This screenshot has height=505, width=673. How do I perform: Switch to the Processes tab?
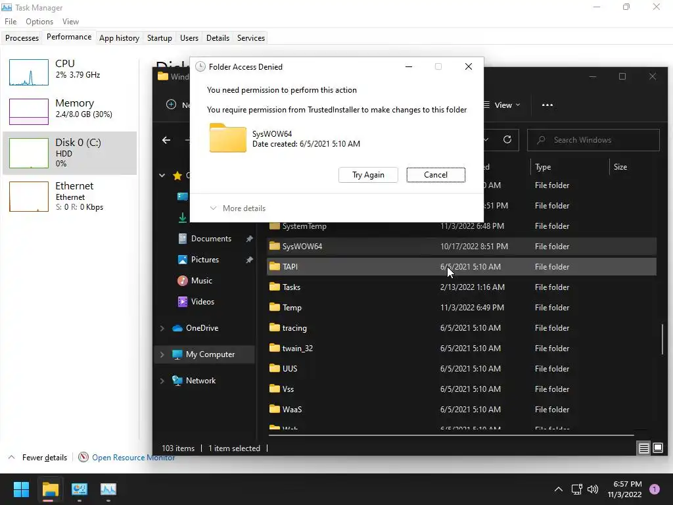coord(22,37)
